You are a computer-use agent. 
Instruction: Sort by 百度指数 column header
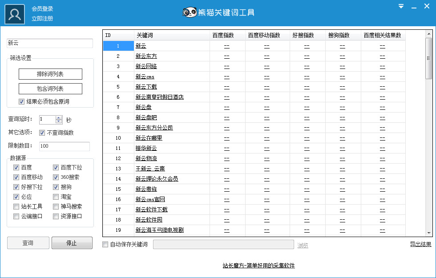(227, 35)
